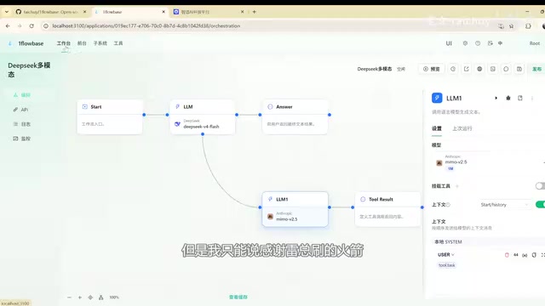Open the 工具 top menu

point(118,43)
